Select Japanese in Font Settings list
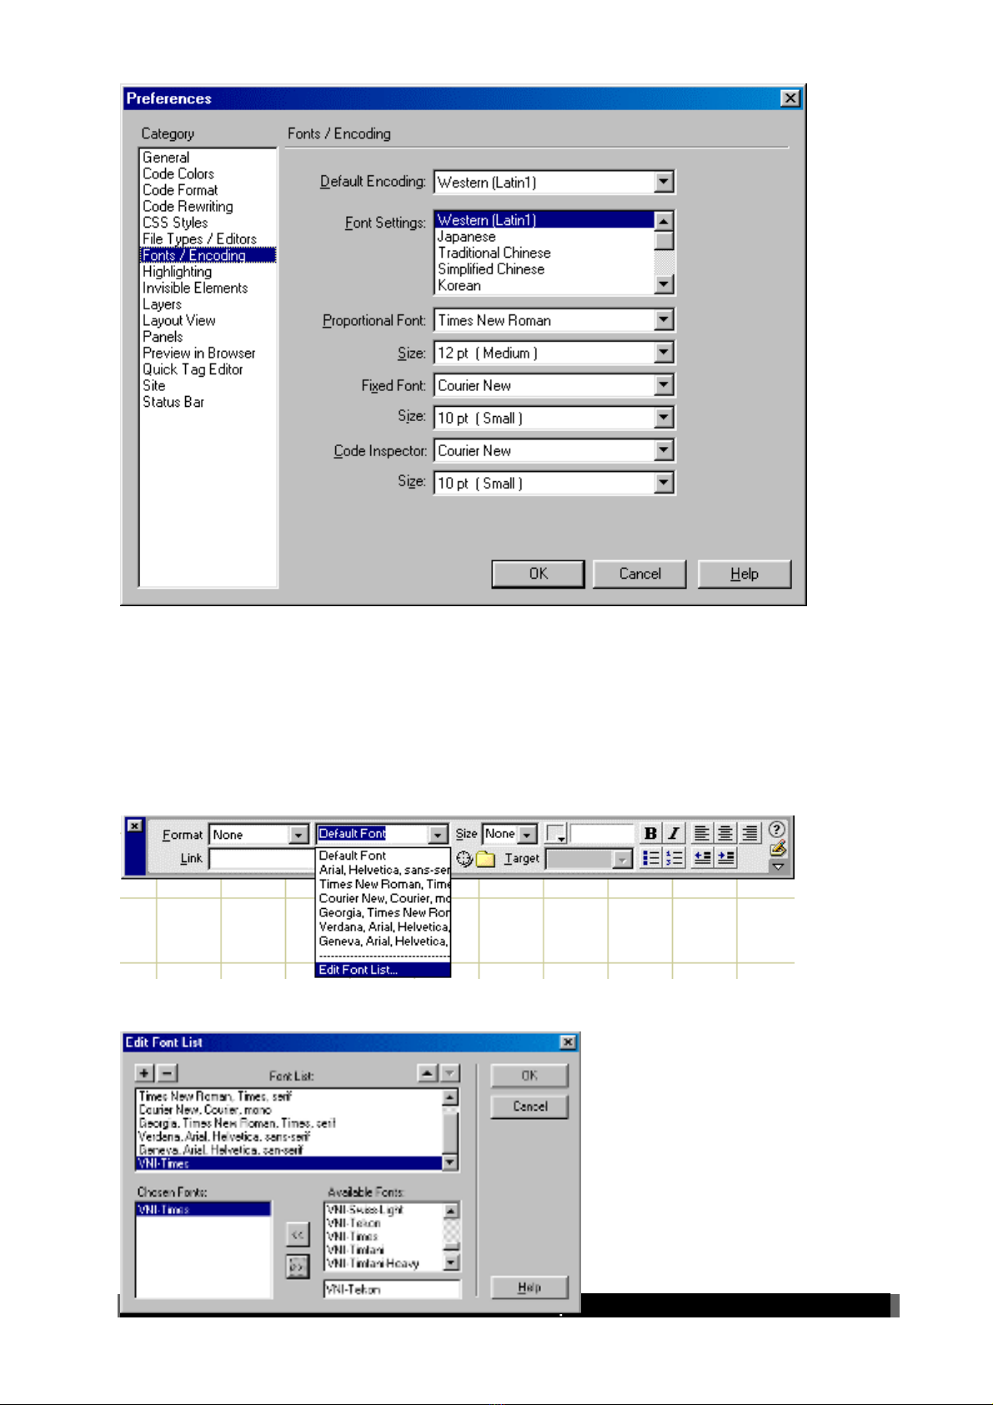 pyautogui.click(x=467, y=237)
